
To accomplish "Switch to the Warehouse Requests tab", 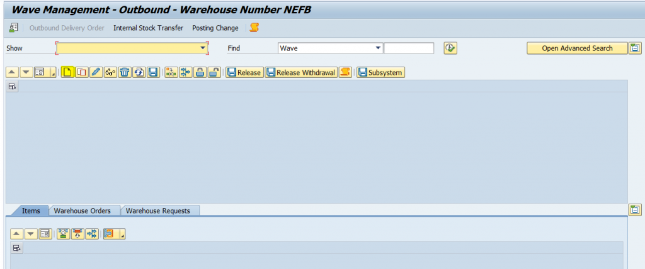I will [158, 211].
